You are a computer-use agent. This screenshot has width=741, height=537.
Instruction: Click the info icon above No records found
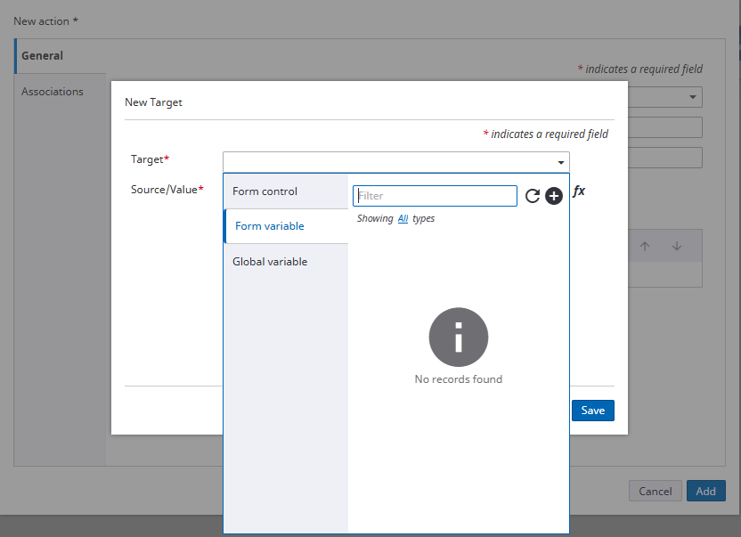click(458, 337)
